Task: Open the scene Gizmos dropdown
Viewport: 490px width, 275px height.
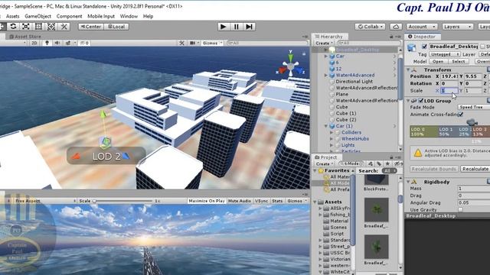Action: coord(212,43)
